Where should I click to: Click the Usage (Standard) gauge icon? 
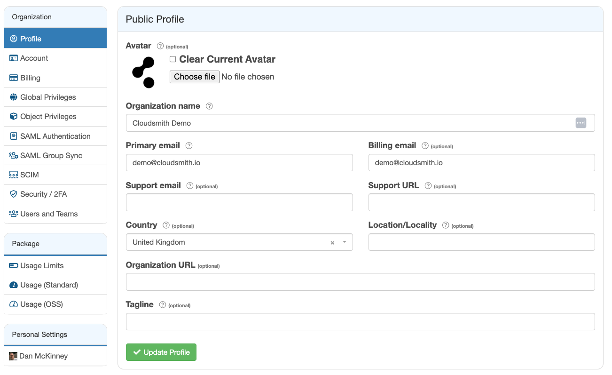[13, 285]
